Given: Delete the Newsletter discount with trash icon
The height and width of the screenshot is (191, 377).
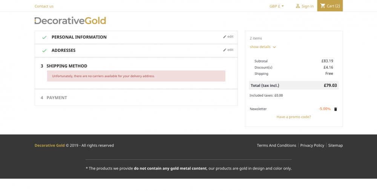Looking at the screenshot, I should [336, 109].
